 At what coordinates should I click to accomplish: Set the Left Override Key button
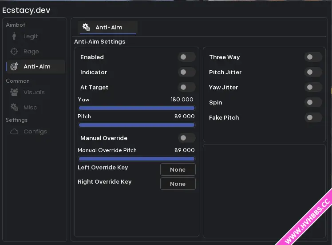tap(178, 169)
